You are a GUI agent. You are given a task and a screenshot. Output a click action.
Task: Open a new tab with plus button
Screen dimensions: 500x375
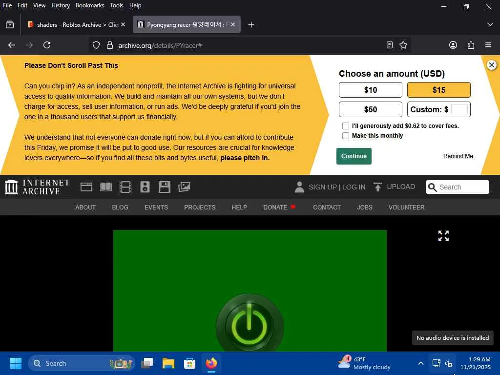pyautogui.click(x=251, y=24)
